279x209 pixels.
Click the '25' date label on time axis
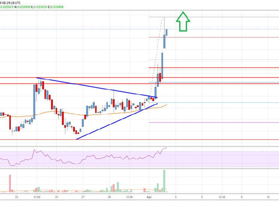[x=57, y=197]
